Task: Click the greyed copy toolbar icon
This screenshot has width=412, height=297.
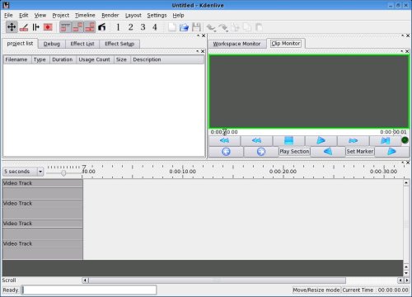Action: (x=247, y=27)
